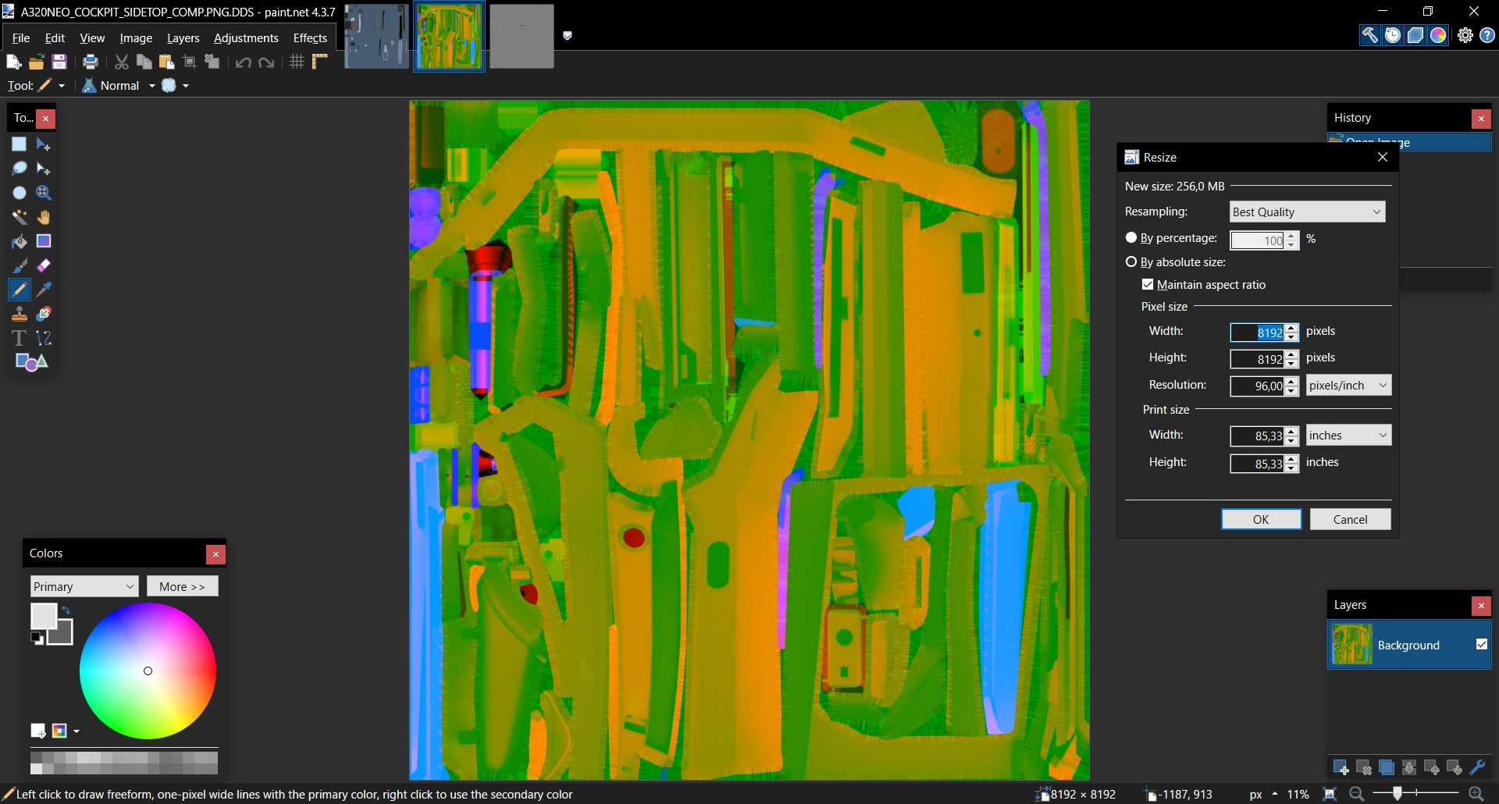Viewport: 1499px width, 804px height.
Task: Select the Line/Curve tool
Action: pos(44,338)
